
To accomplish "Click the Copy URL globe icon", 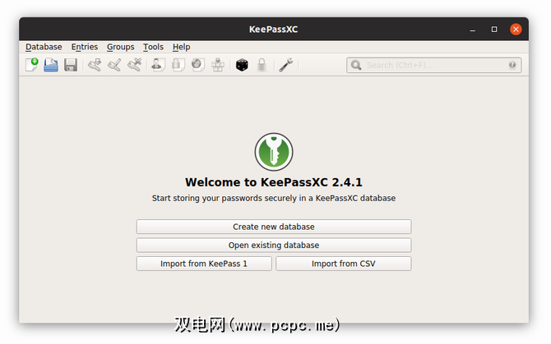I will tap(198, 65).
